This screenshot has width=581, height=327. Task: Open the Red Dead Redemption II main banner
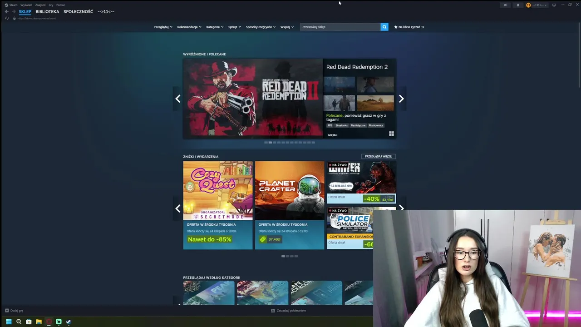click(253, 99)
